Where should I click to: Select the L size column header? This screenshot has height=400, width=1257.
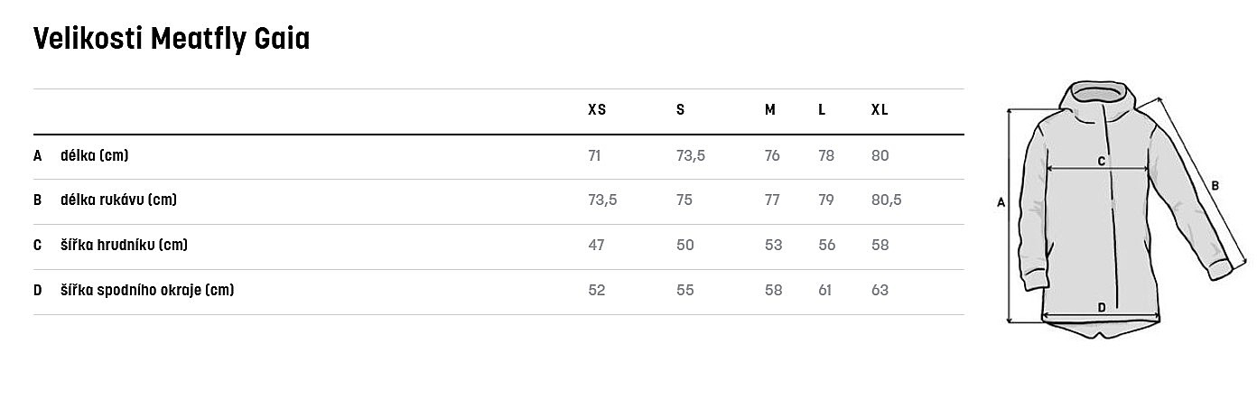(x=822, y=110)
